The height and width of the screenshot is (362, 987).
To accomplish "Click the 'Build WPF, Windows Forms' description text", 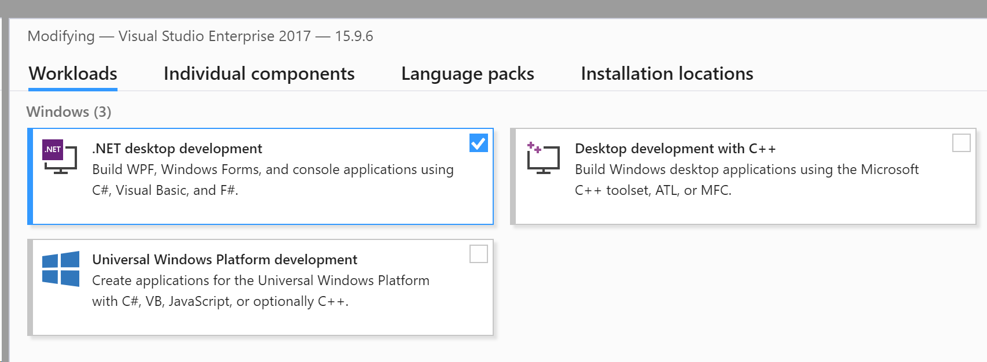I will 273,180.
